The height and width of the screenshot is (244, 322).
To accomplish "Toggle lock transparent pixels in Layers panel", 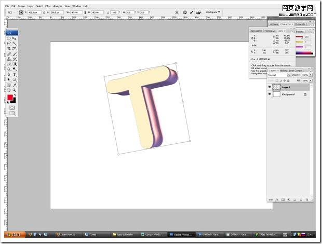I will 277,81.
